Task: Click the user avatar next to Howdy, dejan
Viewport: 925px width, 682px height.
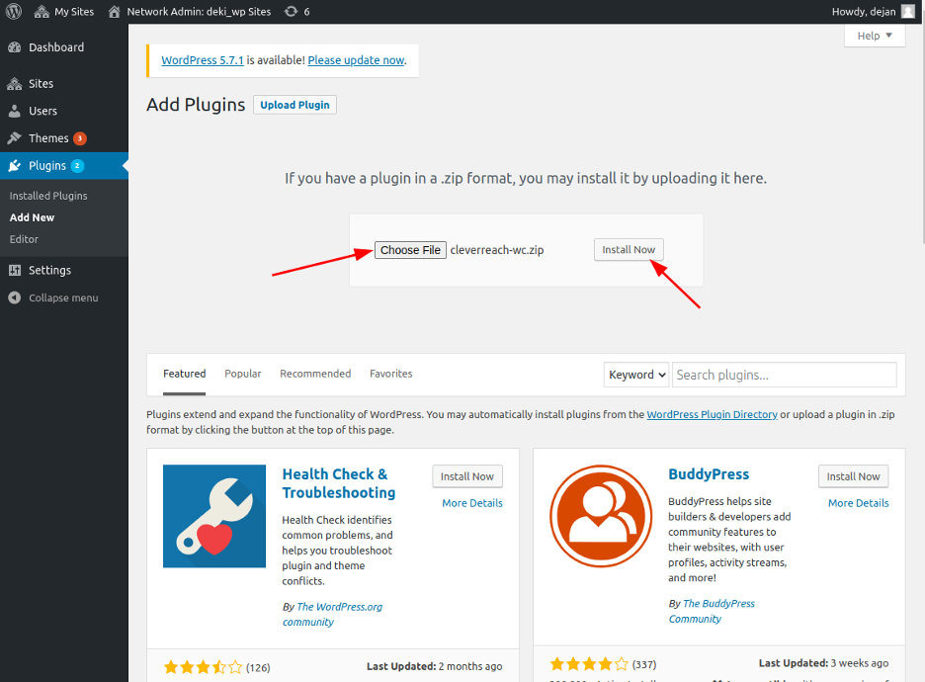Action: (907, 12)
